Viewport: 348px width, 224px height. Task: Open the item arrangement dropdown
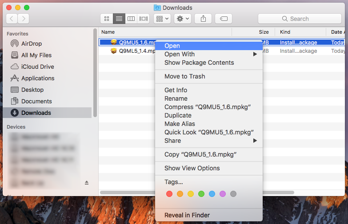click(162, 19)
